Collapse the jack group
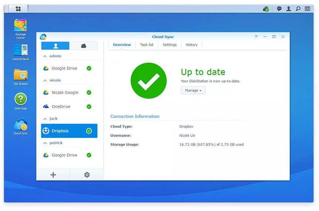This screenshot has height=211, width=319. pos(45,119)
